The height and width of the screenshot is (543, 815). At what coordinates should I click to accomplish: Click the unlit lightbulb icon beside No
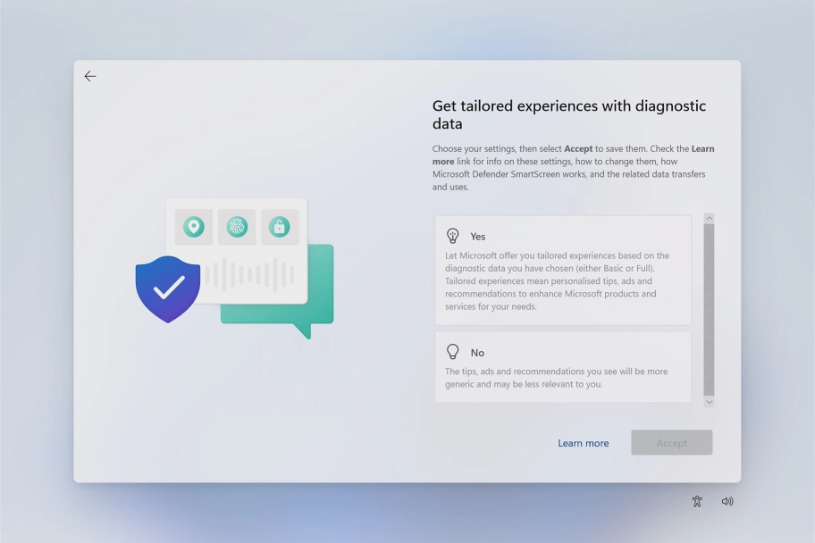[453, 352]
